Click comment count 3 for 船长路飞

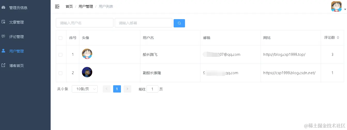332,55
